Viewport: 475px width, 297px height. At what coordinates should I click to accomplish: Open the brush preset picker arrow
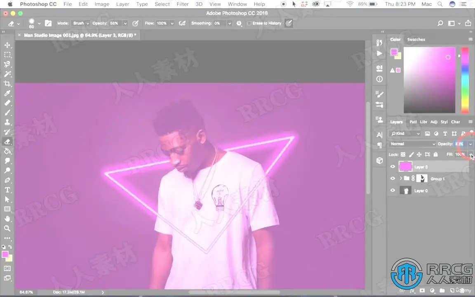(x=39, y=24)
